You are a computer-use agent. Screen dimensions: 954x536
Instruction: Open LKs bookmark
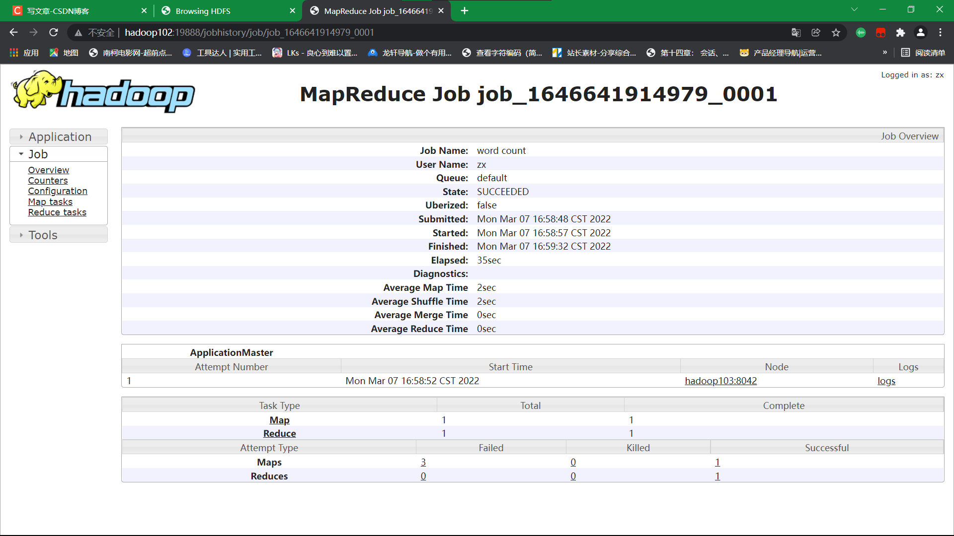click(315, 53)
